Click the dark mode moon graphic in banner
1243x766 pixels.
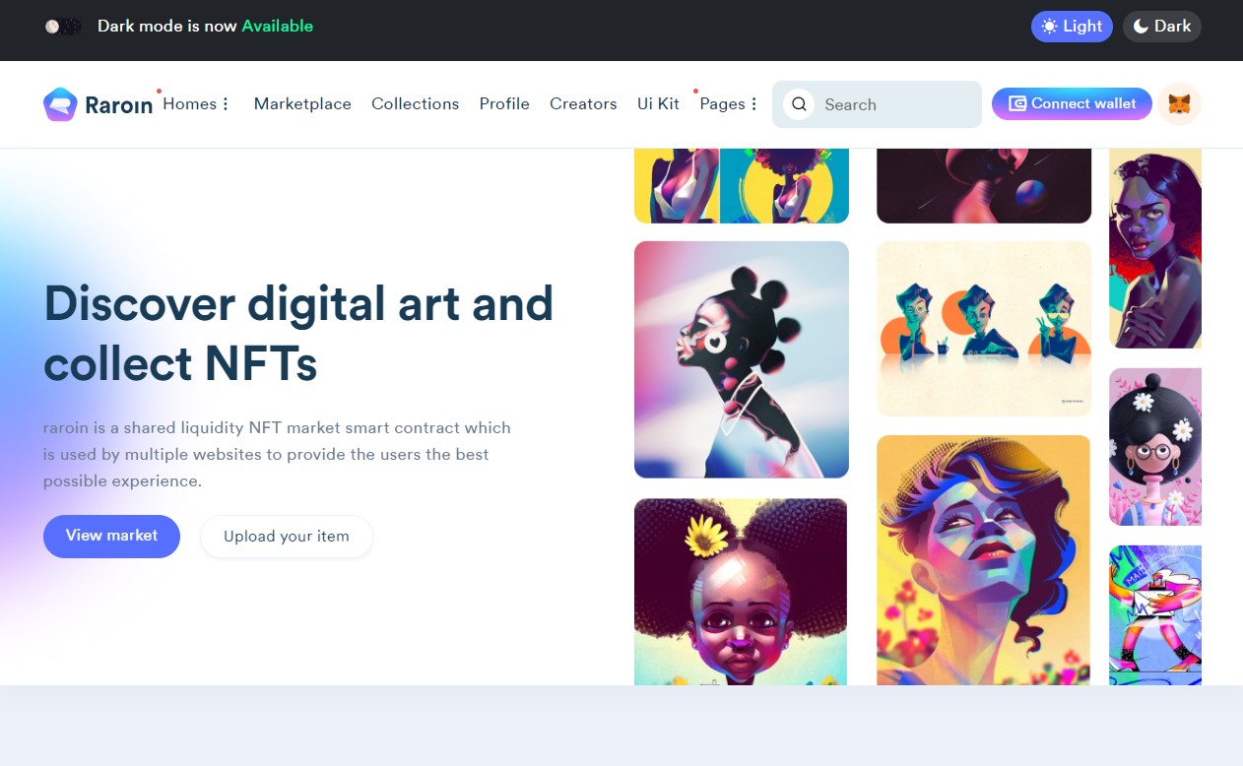tap(63, 27)
